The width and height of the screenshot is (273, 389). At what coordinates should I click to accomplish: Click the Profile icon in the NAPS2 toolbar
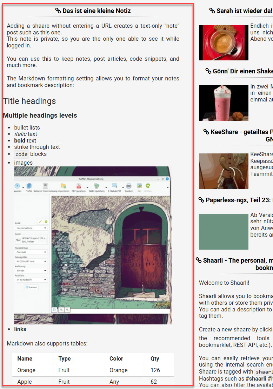[29, 186]
